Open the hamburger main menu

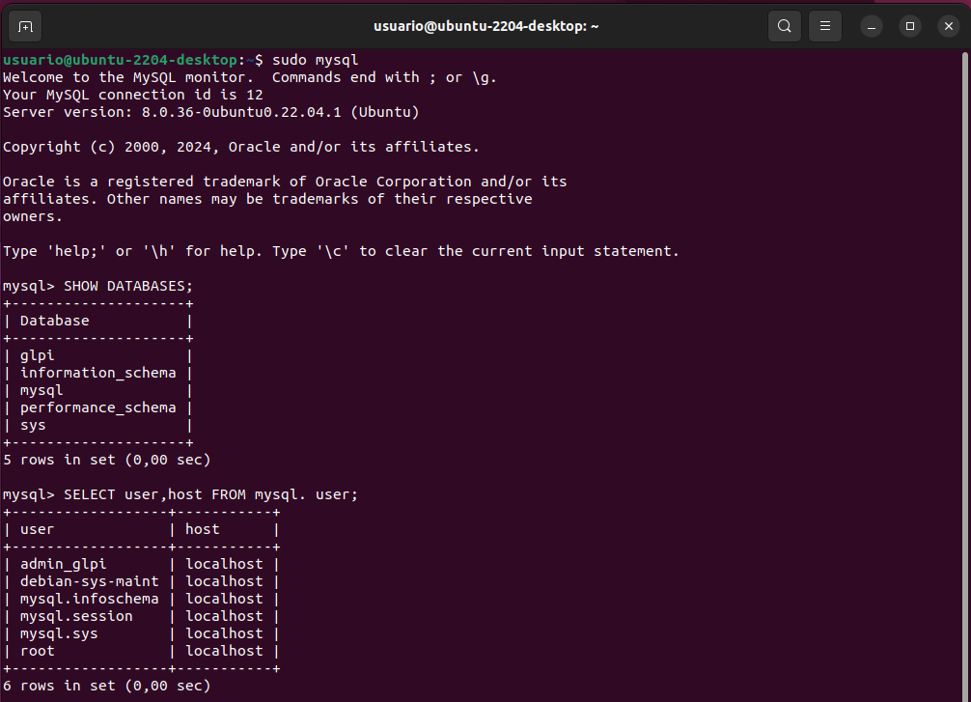[x=824, y=26]
